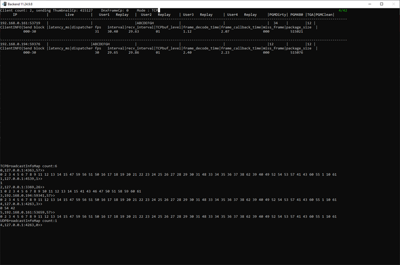Viewport: 400px width, 265px height.
Task: Click the Backend app icon in title bar
Action: [4, 4]
